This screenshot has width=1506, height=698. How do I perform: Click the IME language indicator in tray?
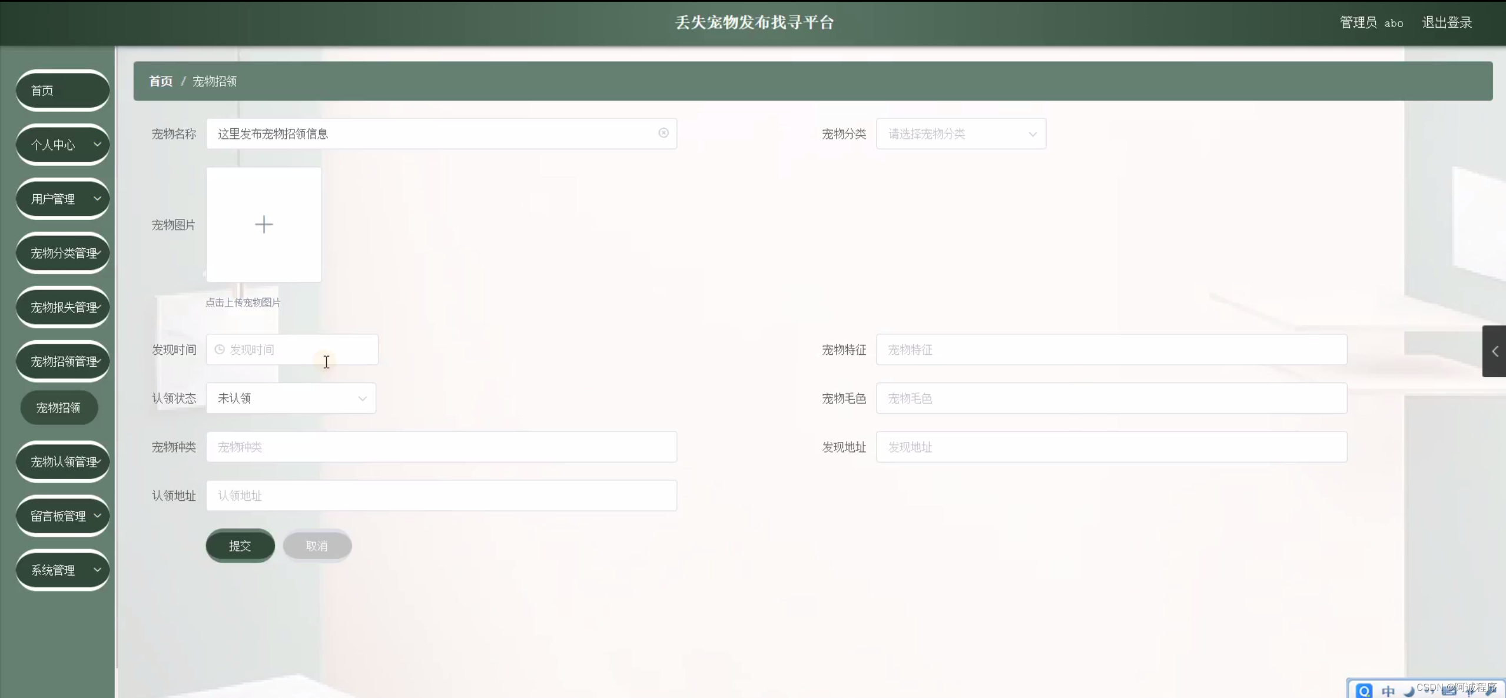(1388, 690)
